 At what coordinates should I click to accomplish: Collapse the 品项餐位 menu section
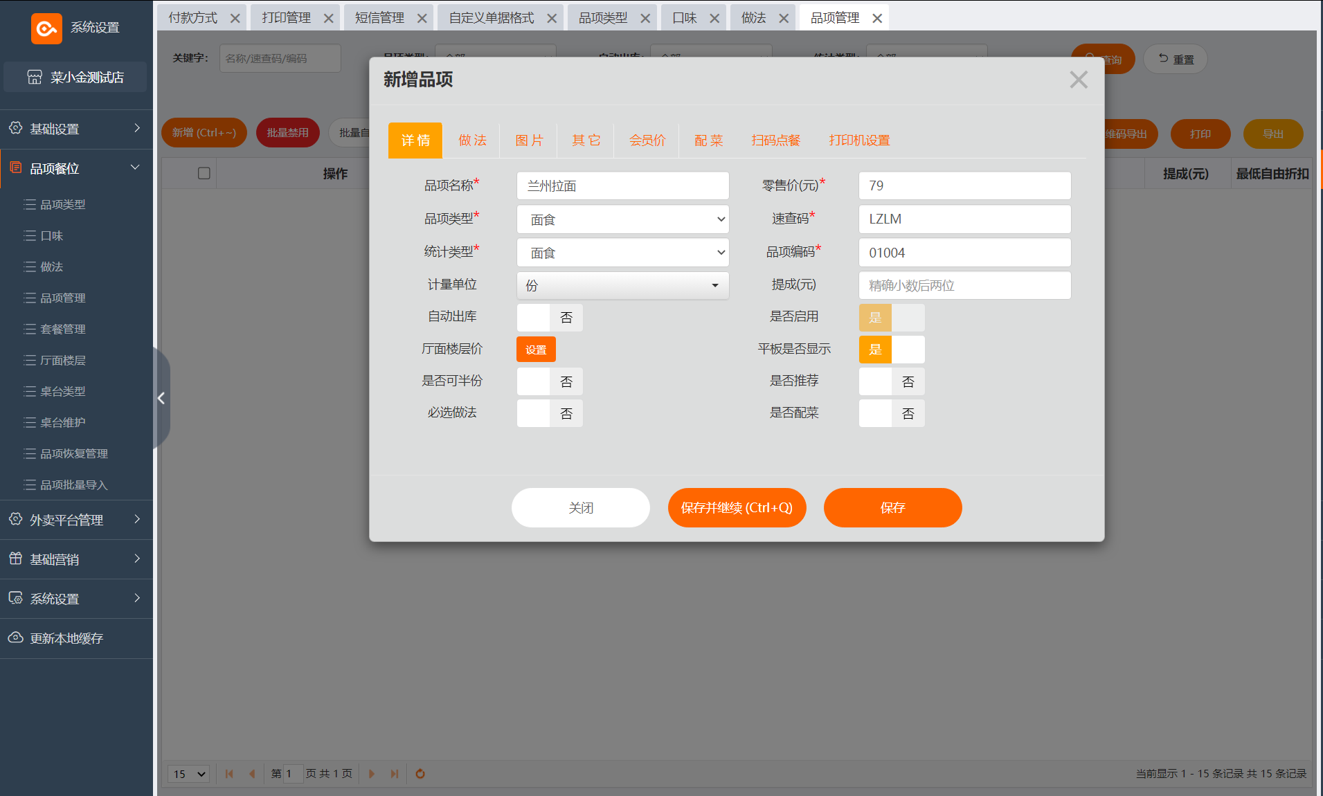pos(136,168)
